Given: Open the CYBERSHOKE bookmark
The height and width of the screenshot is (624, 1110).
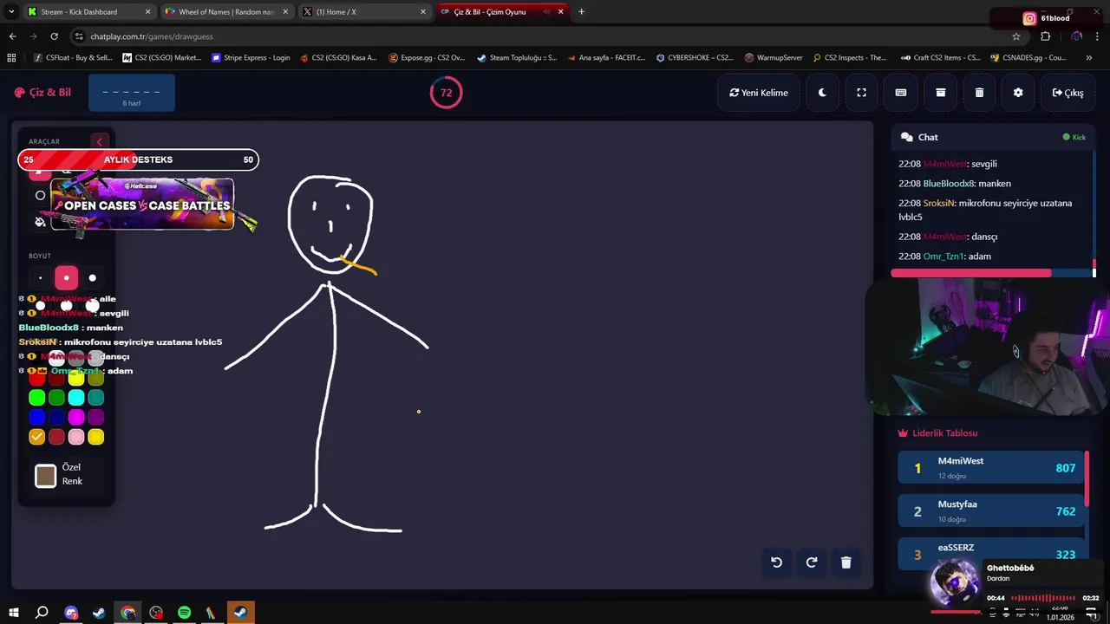Looking at the screenshot, I should 695,58.
